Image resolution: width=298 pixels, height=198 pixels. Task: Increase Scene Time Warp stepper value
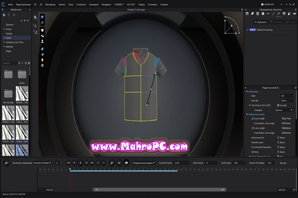tap(276, 162)
